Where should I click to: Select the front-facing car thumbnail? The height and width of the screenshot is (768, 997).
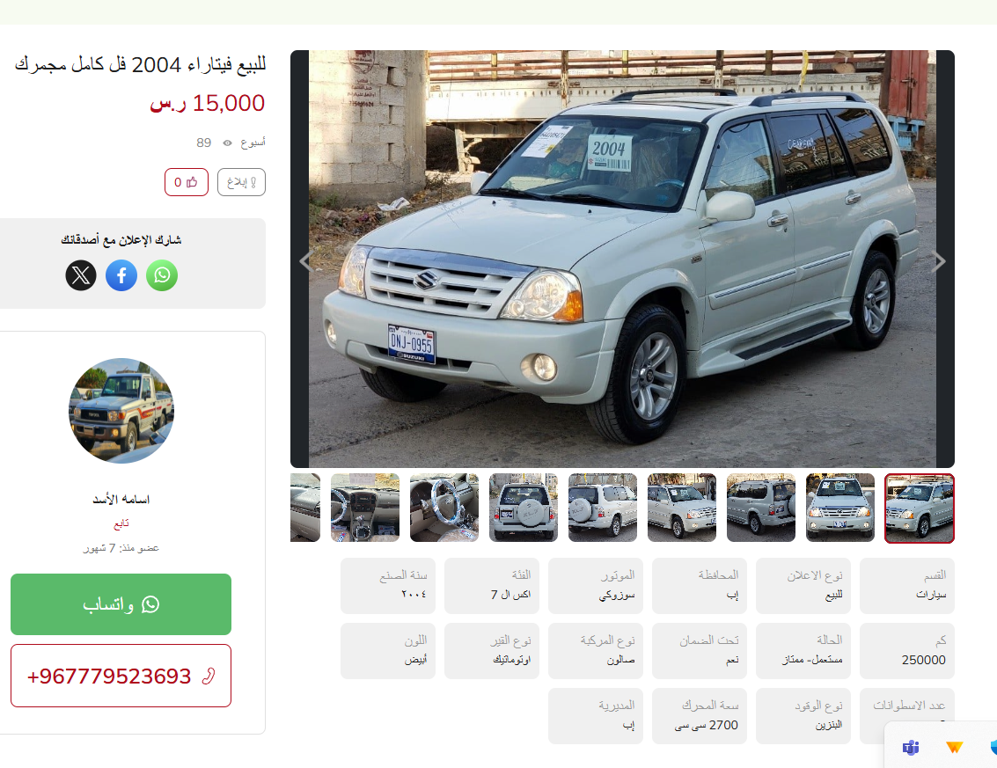840,508
